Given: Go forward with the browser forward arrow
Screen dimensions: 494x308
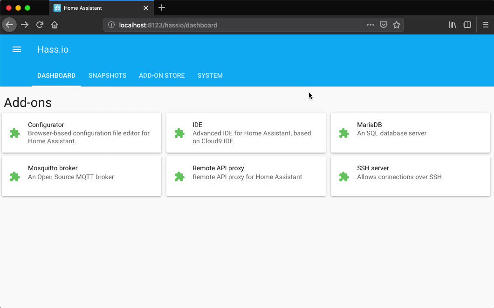Looking at the screenshot, I should (x=25, y=25).
